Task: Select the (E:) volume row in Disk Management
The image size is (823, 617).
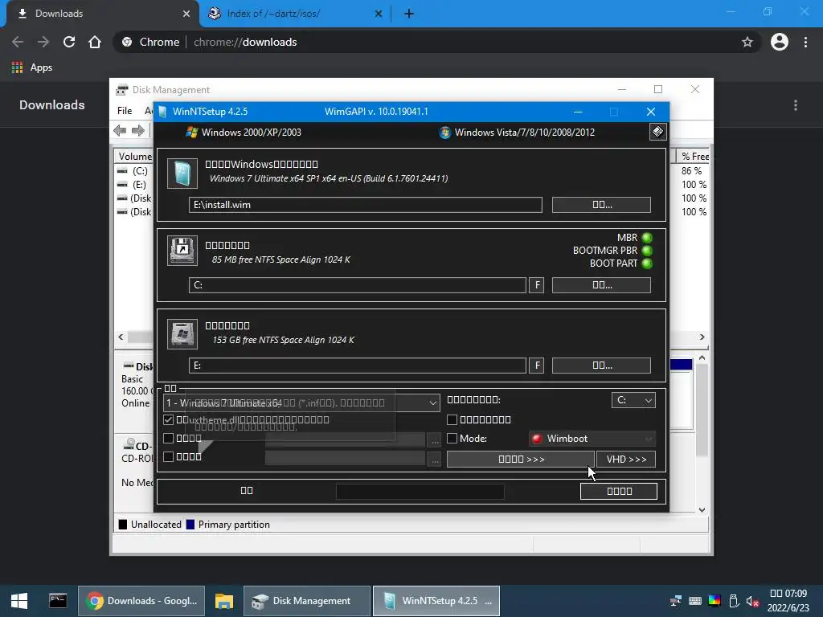Action: click(134, 185)
